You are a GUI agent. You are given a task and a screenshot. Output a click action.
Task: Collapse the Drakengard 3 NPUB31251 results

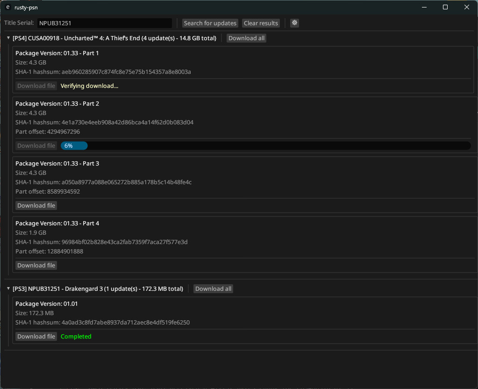8,288
